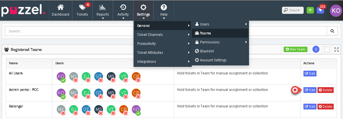Image resolution: width=343 pixels, height=119 pixels.
Task: Toggle MY user in Galangal team
Action: click(x=61, y=109)
